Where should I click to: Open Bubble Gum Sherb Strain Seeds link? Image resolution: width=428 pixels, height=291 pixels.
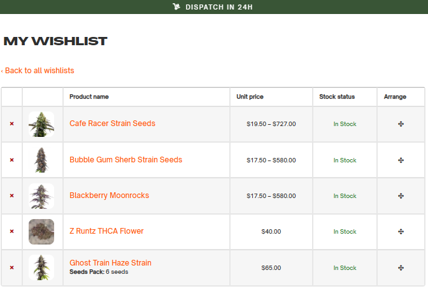pyautogui.click(x=125, y=160)
